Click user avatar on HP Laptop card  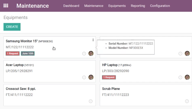(x=187, y=77)
